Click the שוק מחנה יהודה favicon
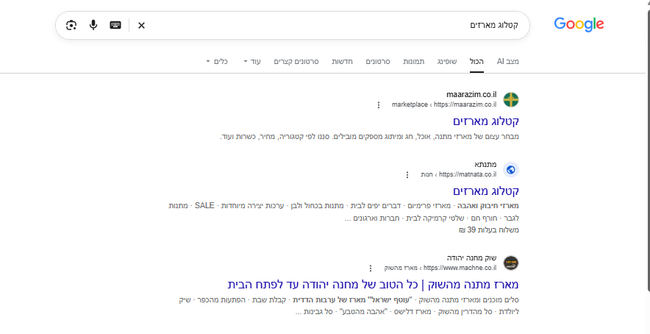This screenshot has width=650, height=334. [511, 263]
